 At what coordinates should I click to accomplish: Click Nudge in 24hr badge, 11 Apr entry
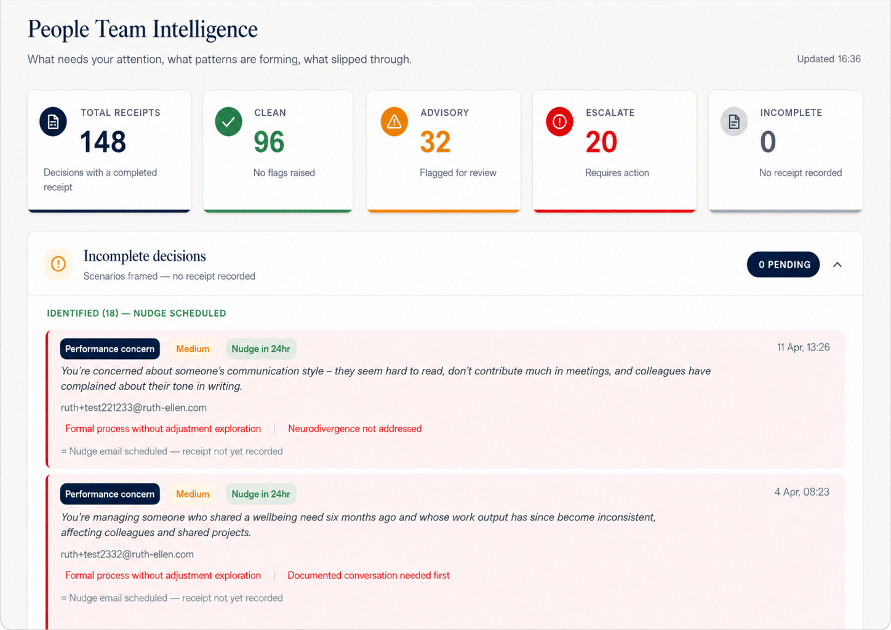click(x=261, y=349)
